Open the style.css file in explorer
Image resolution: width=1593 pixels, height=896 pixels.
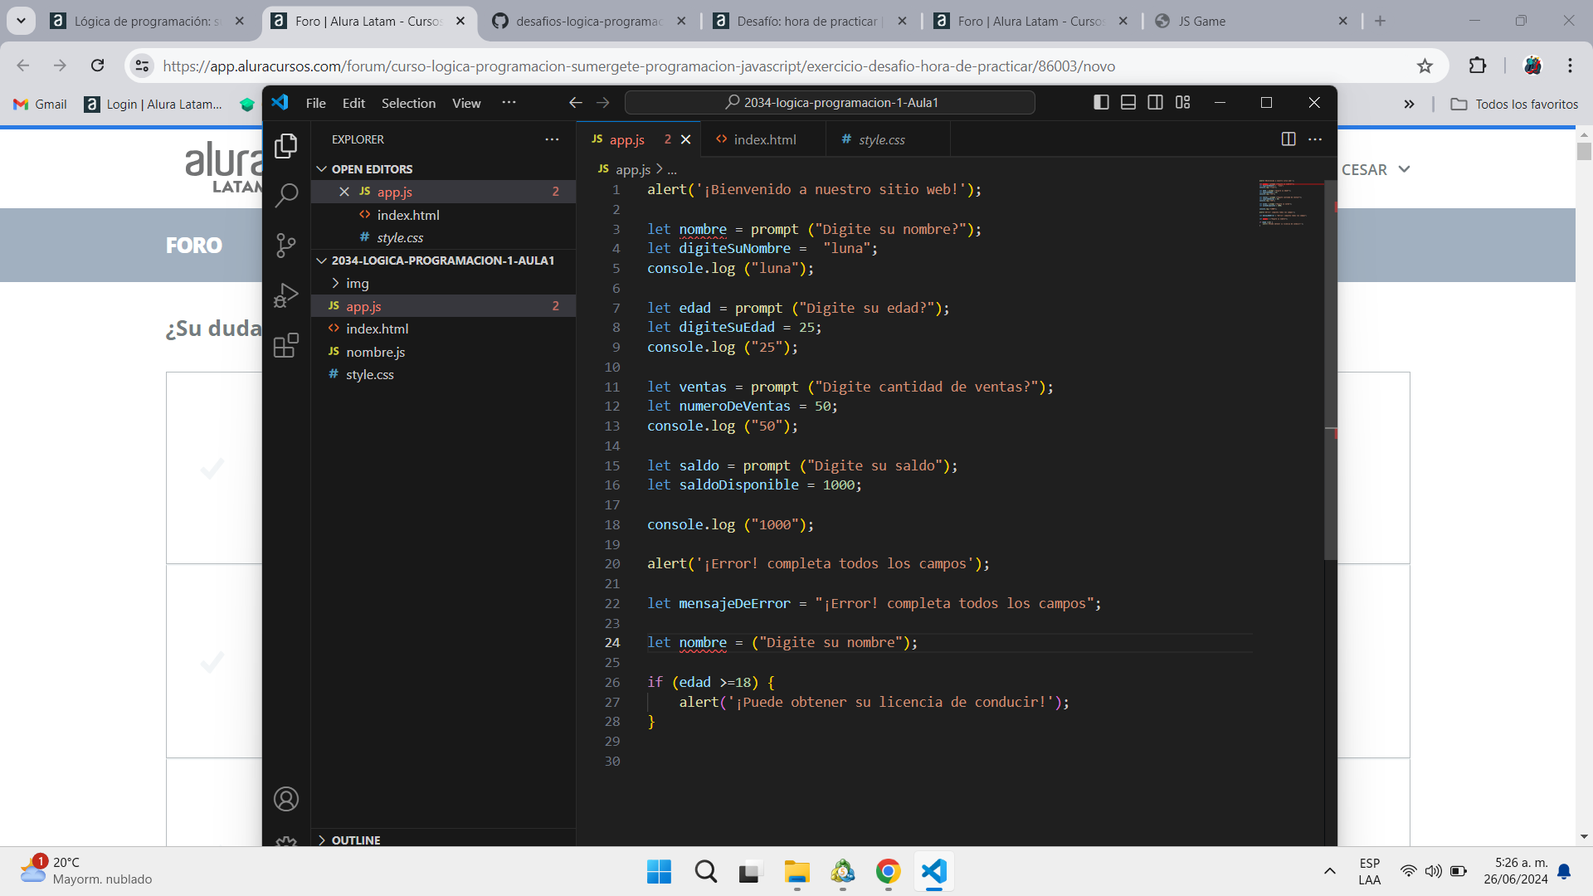(370, 374)
